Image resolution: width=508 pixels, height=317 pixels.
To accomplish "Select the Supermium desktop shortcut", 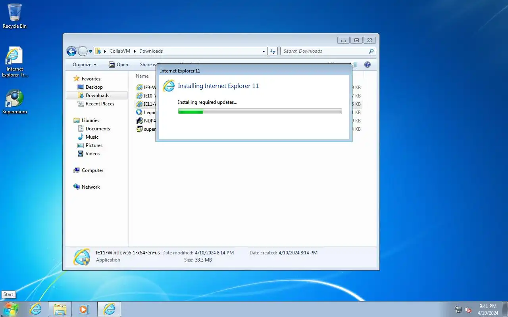I will click(x=15, y=102).
